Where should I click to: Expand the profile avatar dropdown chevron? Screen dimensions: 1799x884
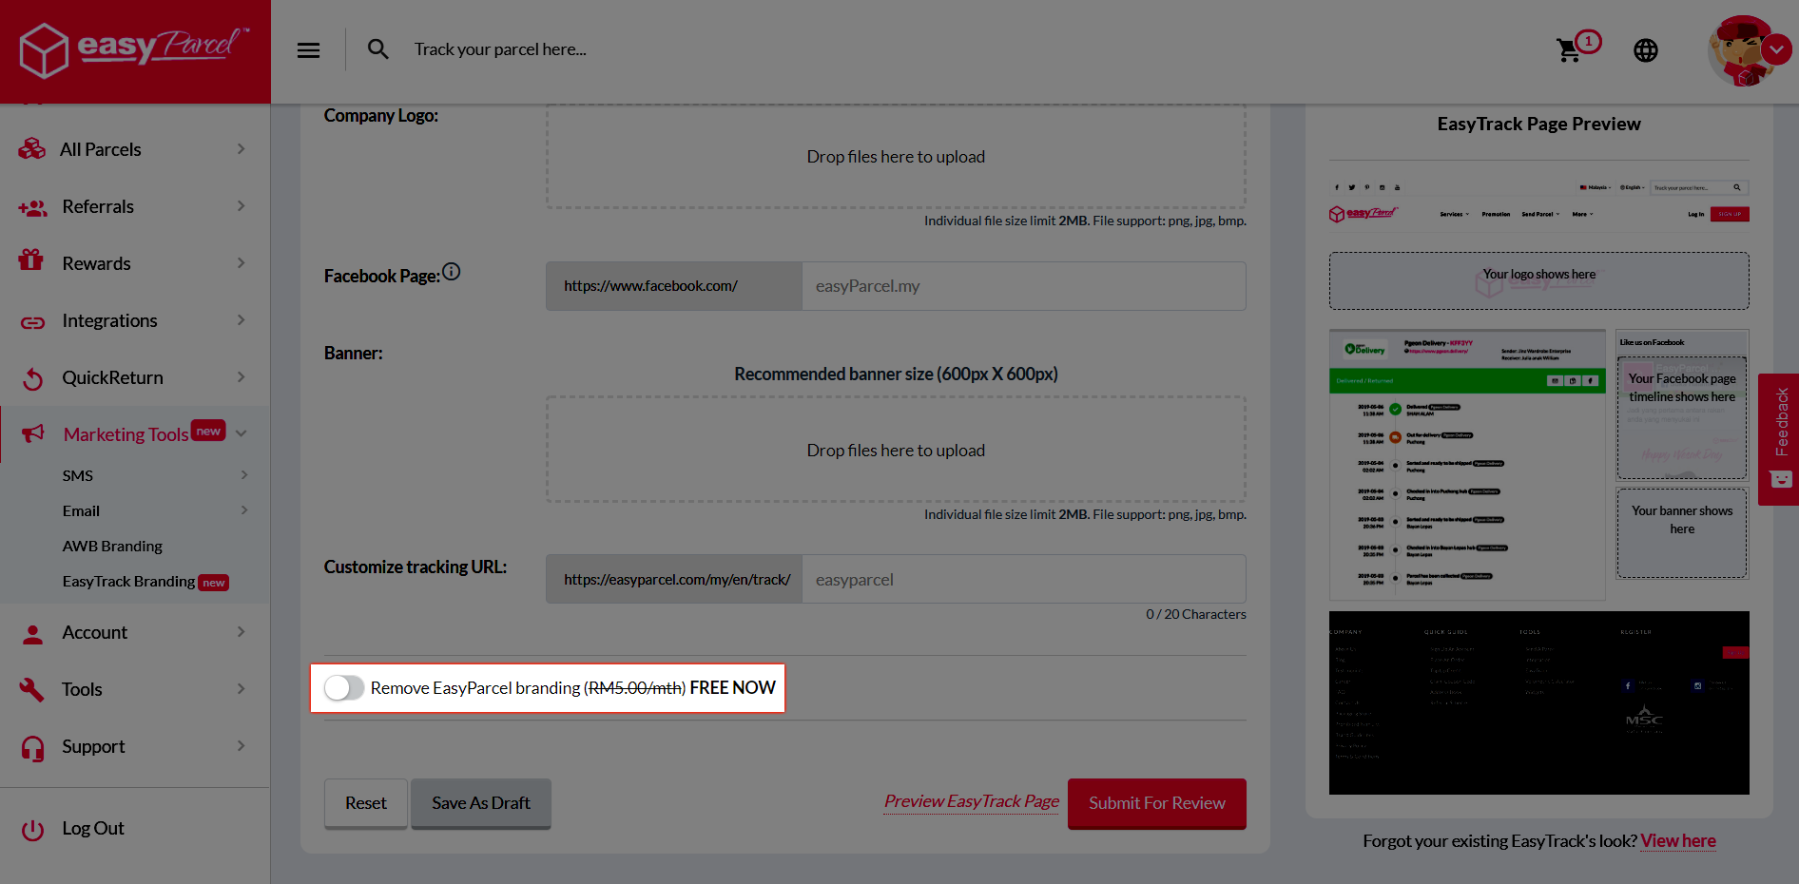coord(1776,48)
